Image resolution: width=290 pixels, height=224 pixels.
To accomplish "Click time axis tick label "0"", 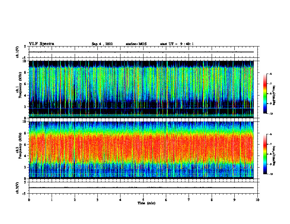I will pos(29,200).
